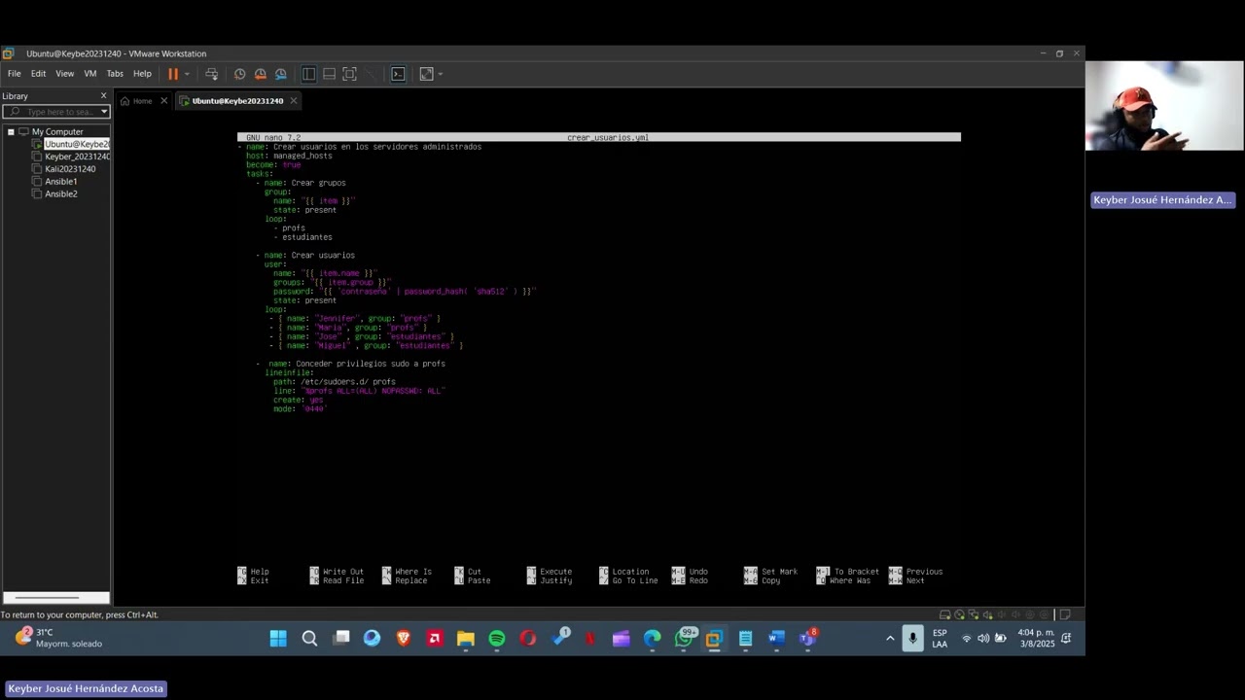Open the stretch display dropdown arrow

point(441,74)
